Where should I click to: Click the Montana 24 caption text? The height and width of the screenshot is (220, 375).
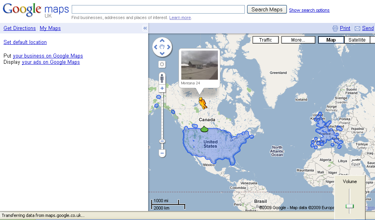pos(190,83)
